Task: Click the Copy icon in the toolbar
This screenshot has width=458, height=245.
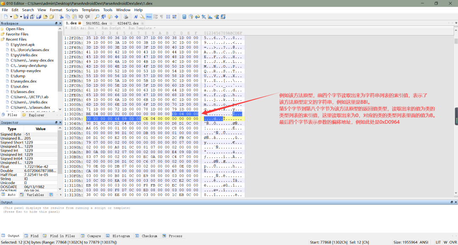Action: (68, 17)
